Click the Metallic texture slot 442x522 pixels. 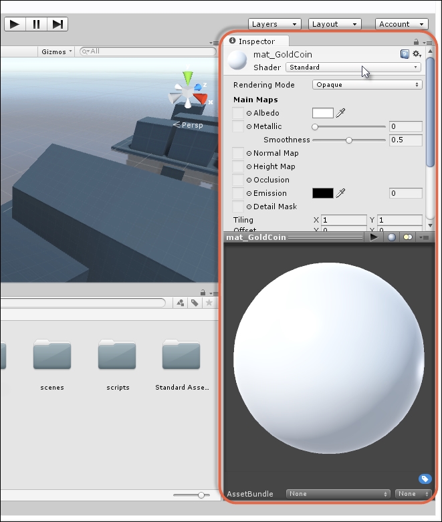pyautogui.click(x=238, y=126)
